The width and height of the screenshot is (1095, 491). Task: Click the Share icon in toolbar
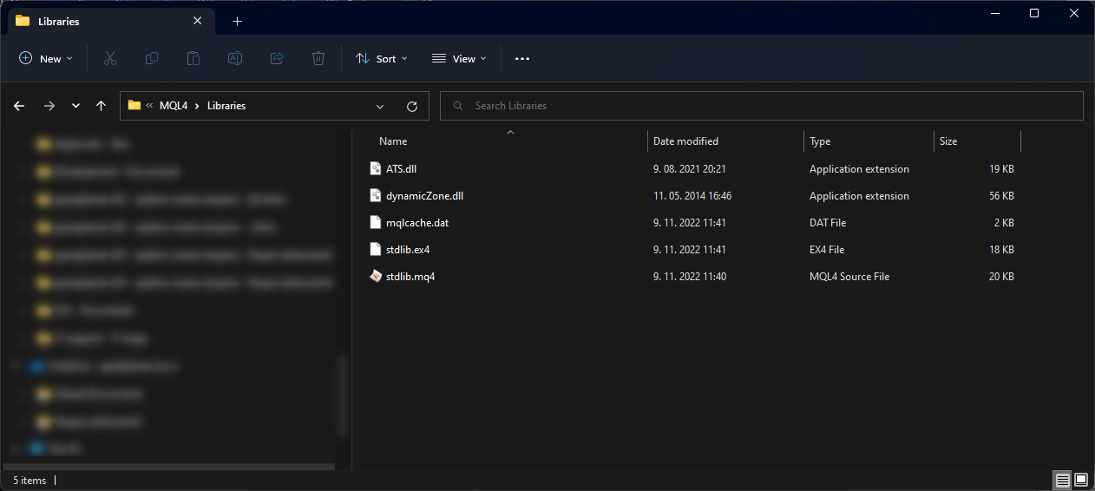277,58
